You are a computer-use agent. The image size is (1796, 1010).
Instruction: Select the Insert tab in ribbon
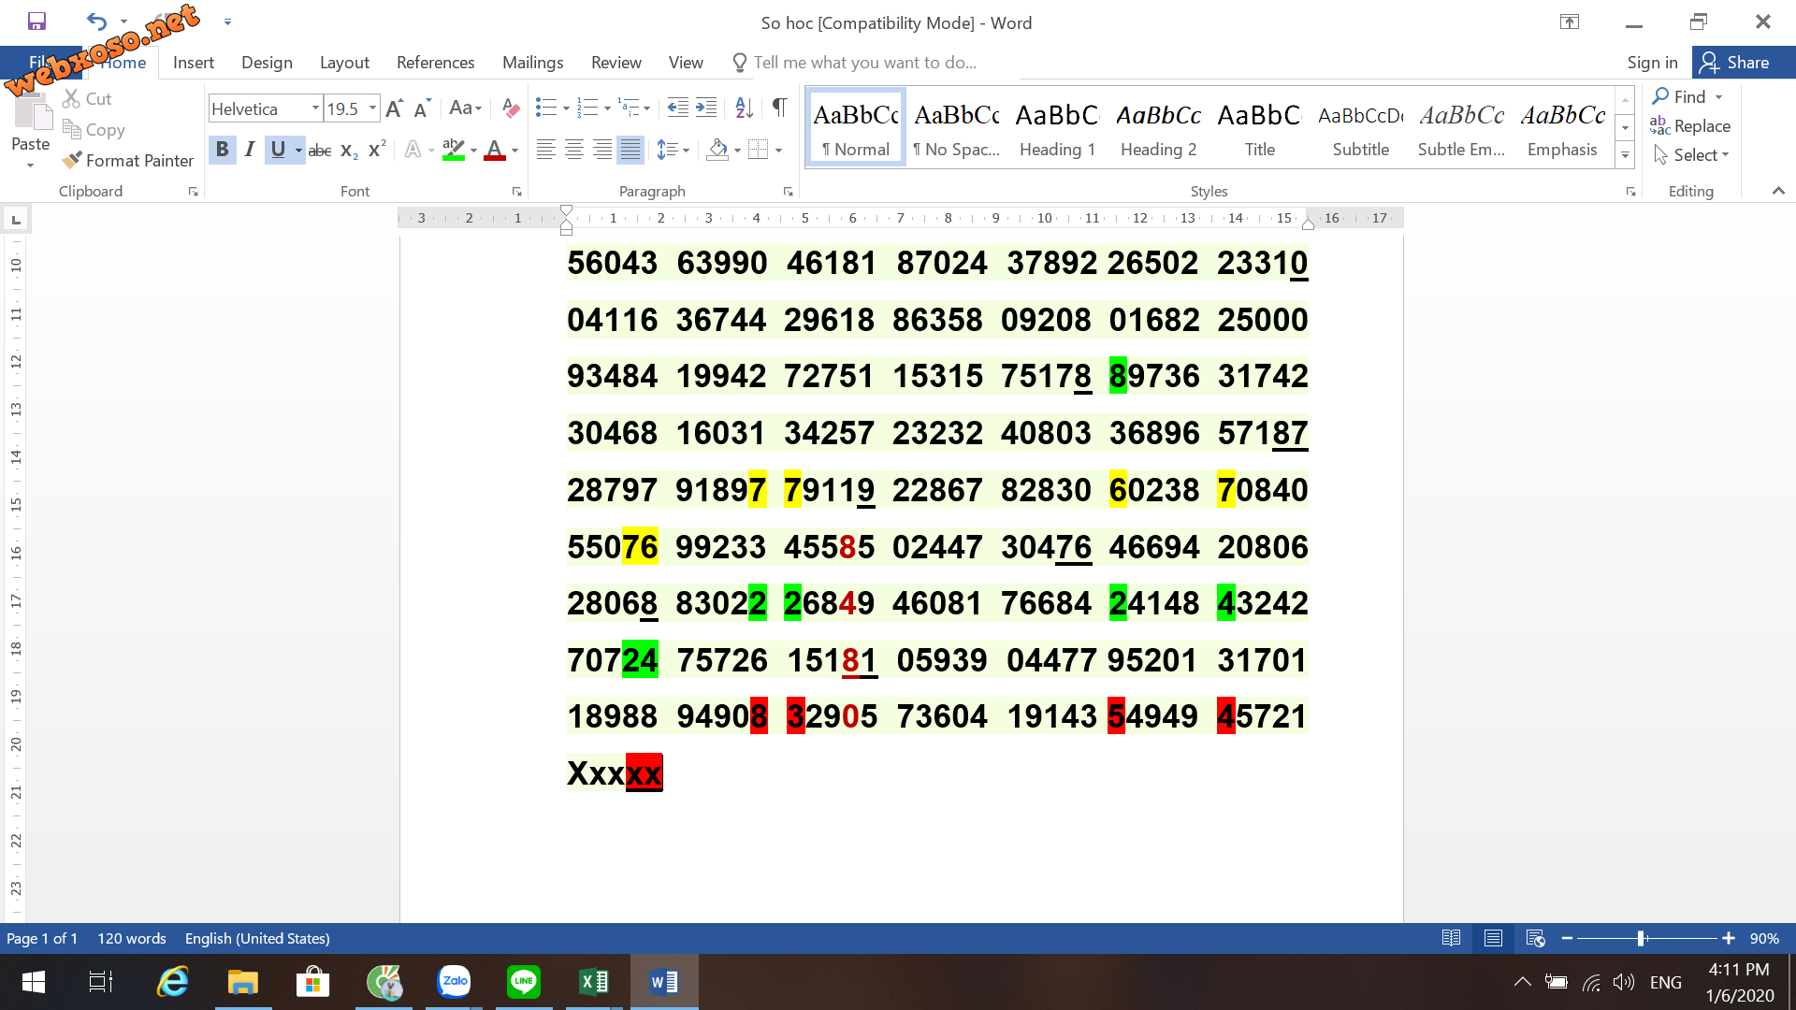194,62
